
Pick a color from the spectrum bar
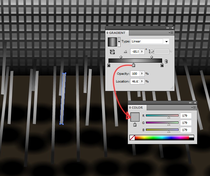pos(162,138)
